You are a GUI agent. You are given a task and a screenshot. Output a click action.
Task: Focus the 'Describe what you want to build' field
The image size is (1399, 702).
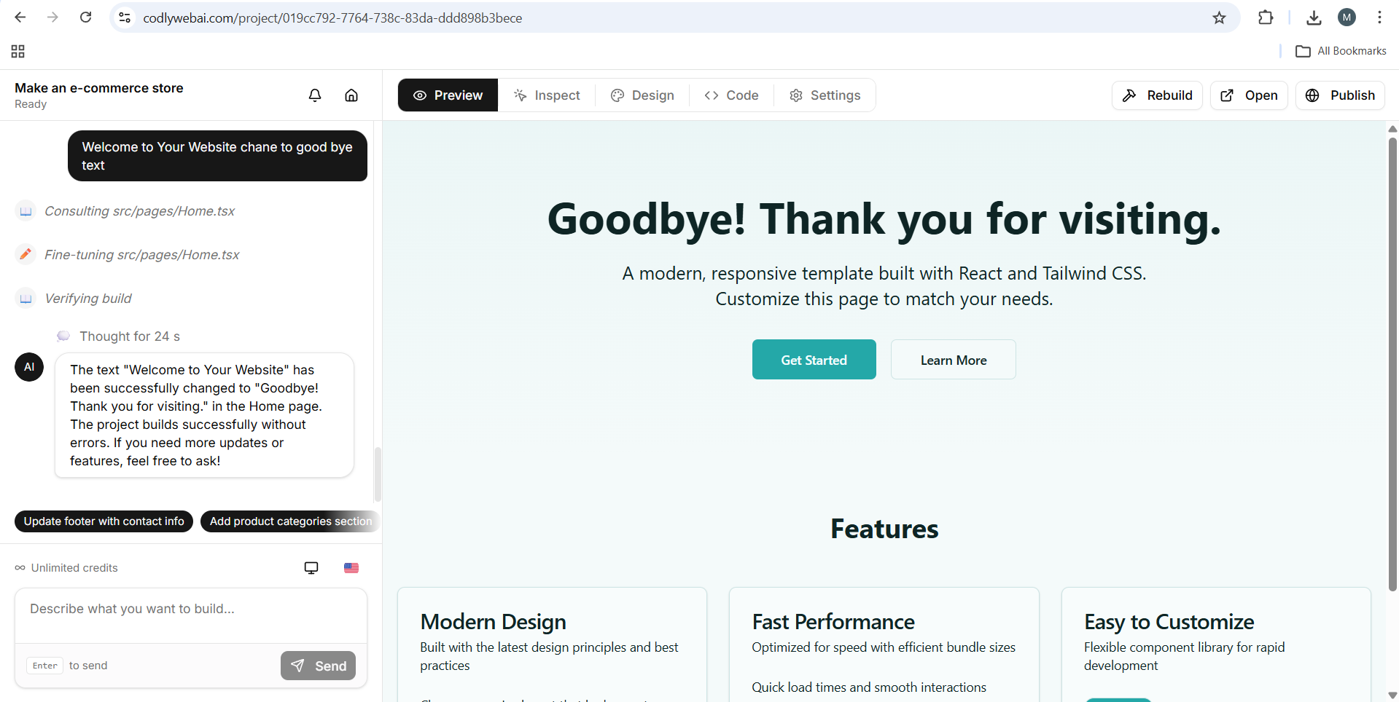click(x=191, y=615)
